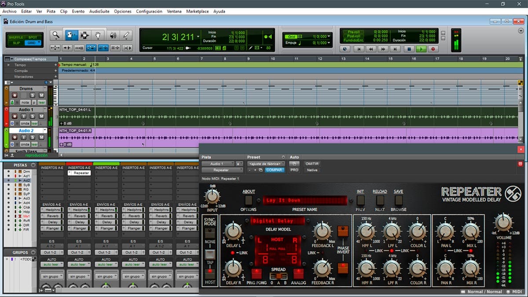The height and width of the screenshot is (297, 528).
Task: Click OMITIR bypass button
Action: [312, 164]
